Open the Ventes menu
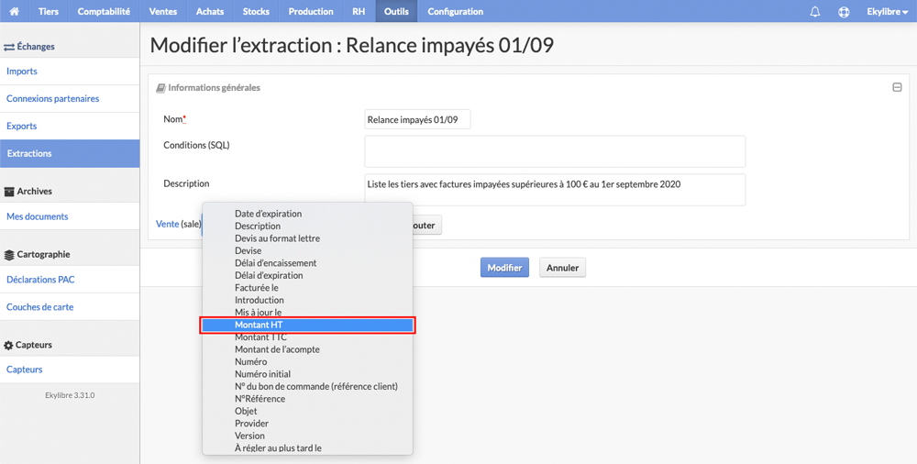 pos(163,11)
